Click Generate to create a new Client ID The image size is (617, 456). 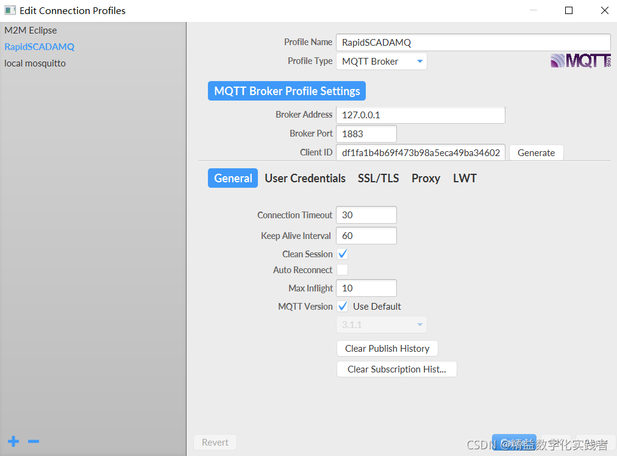(536, 152)
